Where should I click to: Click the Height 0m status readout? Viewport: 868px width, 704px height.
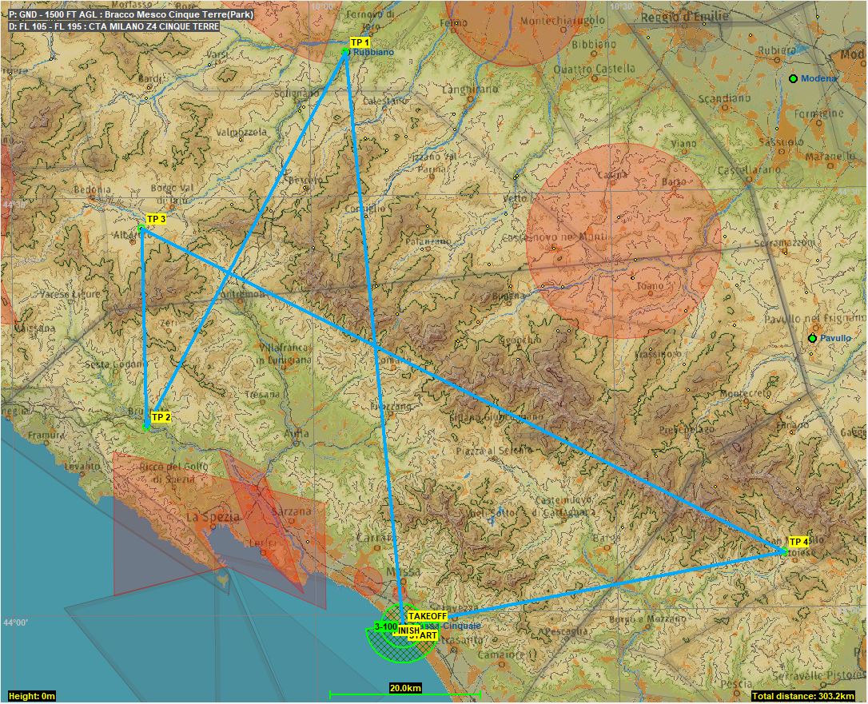(33, 697)
